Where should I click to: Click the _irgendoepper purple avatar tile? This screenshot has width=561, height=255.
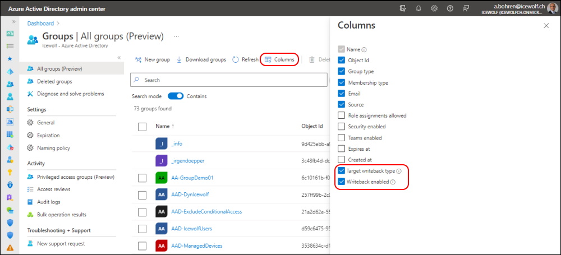point(162,161)
